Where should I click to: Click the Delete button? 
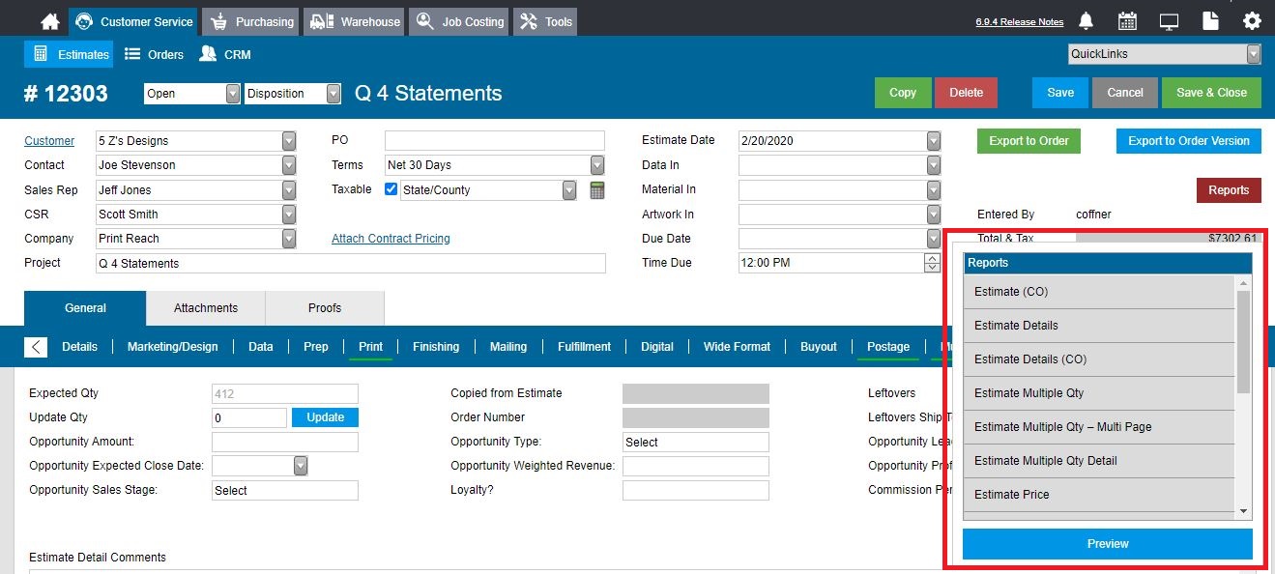pyautogui.click(x=967, y=93)
